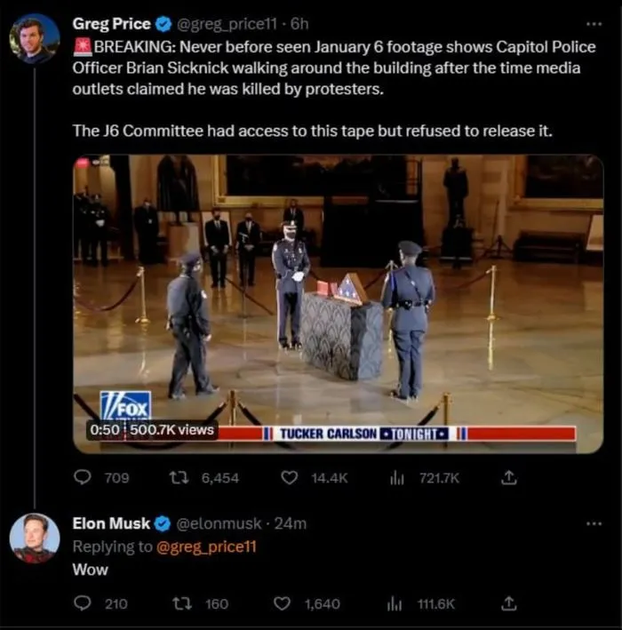Open Greg Price display name

(x=112, y=24)
